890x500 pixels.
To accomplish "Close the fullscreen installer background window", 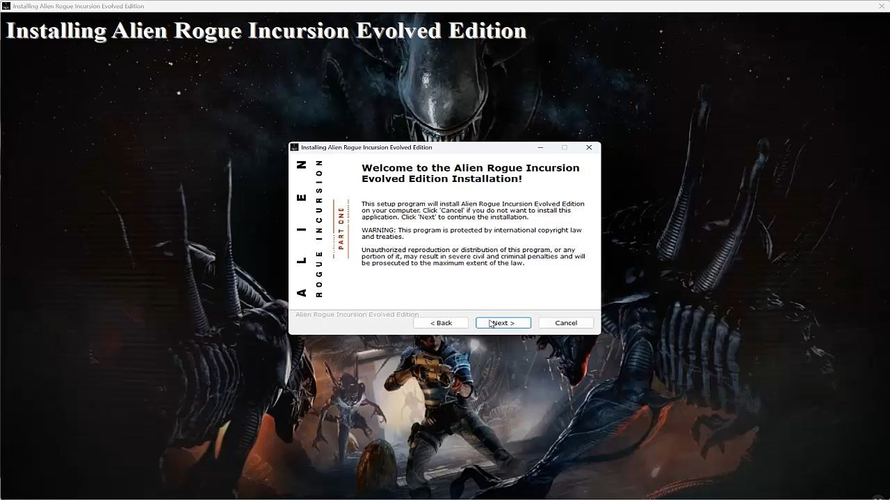I will [882, 6].
